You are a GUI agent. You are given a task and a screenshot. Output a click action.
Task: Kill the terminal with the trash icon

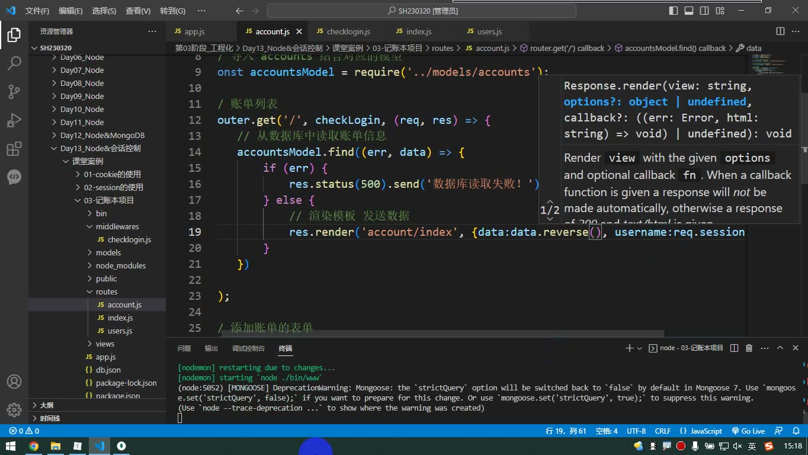749,348
